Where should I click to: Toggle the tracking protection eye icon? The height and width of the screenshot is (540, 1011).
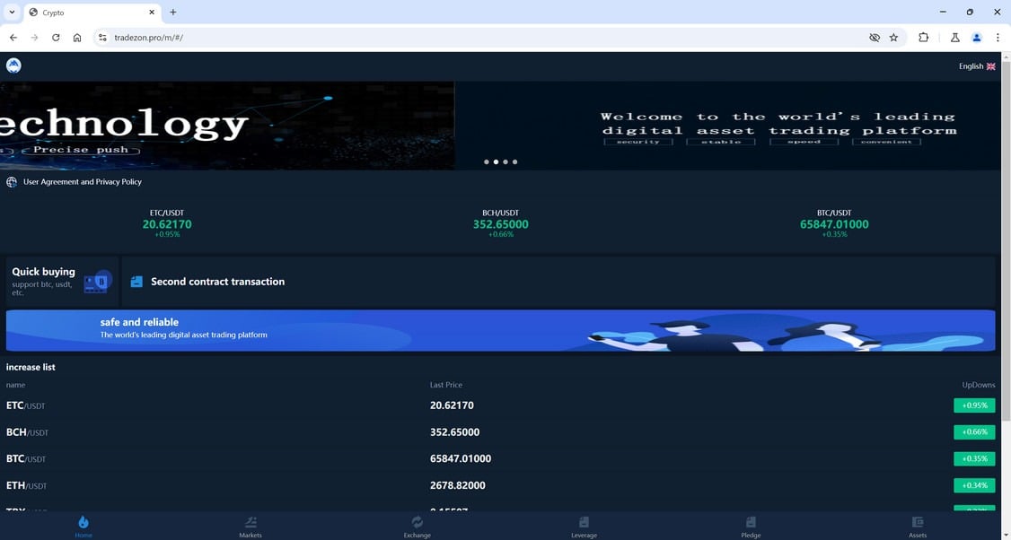click(x=874, y=38)
